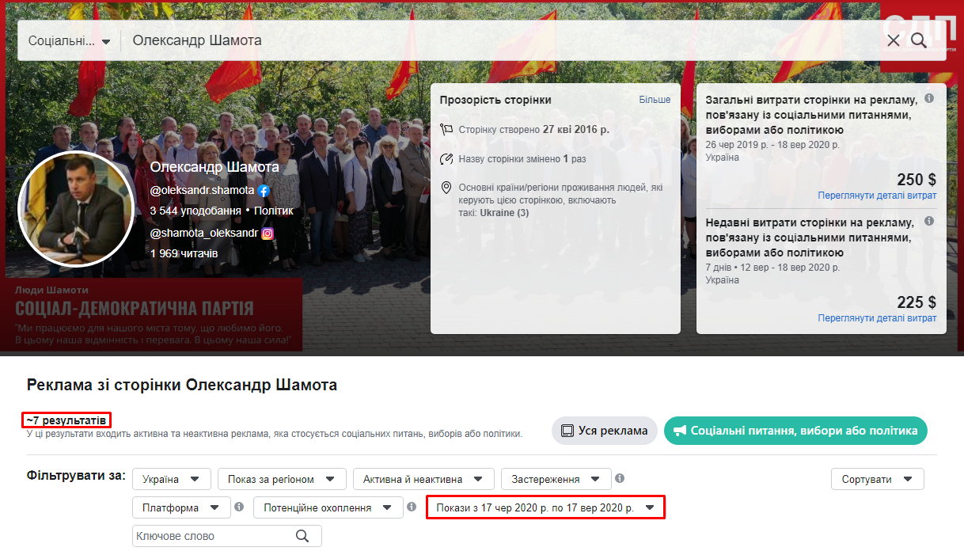
Task: Click the 225 $ recent spend amount
Action: pyautogui.click(x=917, y=302)
